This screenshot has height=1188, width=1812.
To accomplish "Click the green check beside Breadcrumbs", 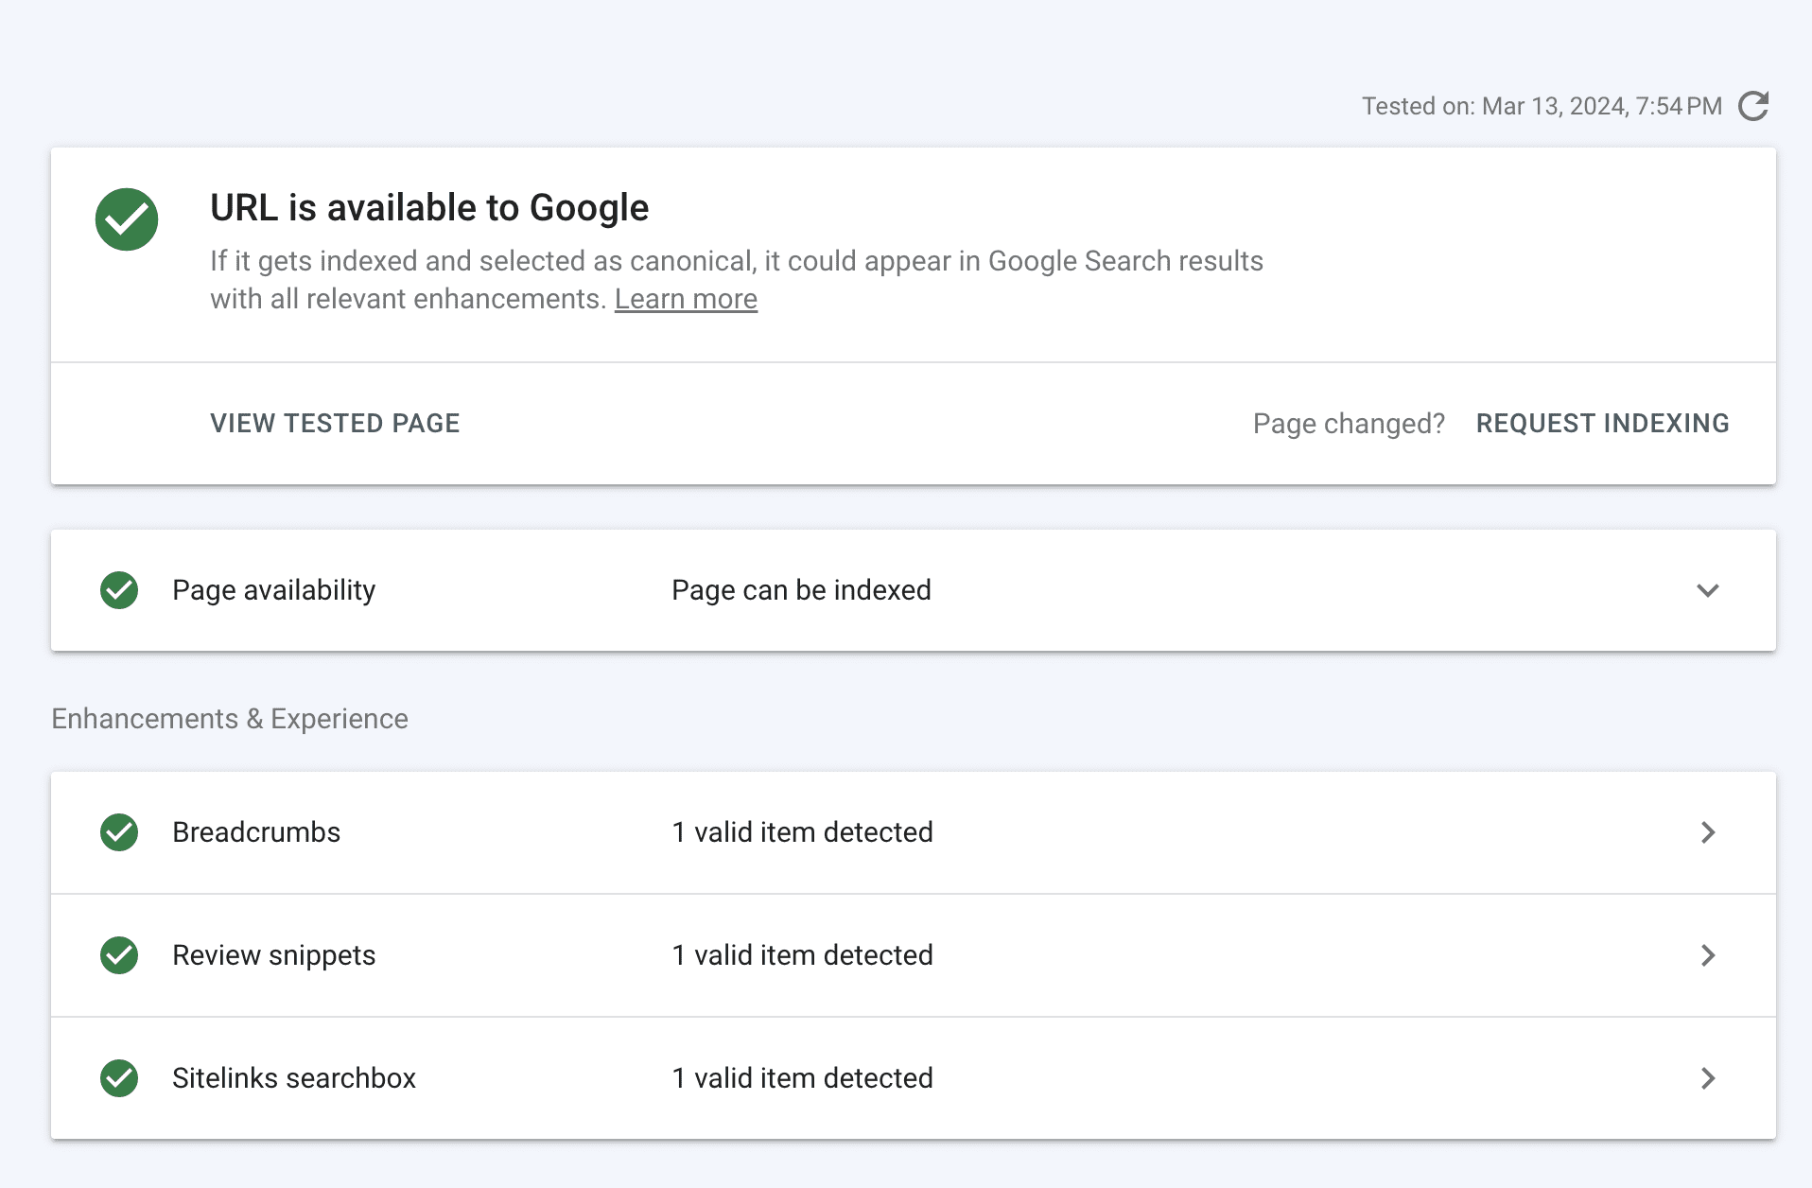I will click(x=119, y=832).
